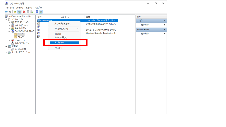Screen dimensions: 226x127
Task: Select the コンピューターの管理 (ローカル) root node
Action: coord(20,16)
